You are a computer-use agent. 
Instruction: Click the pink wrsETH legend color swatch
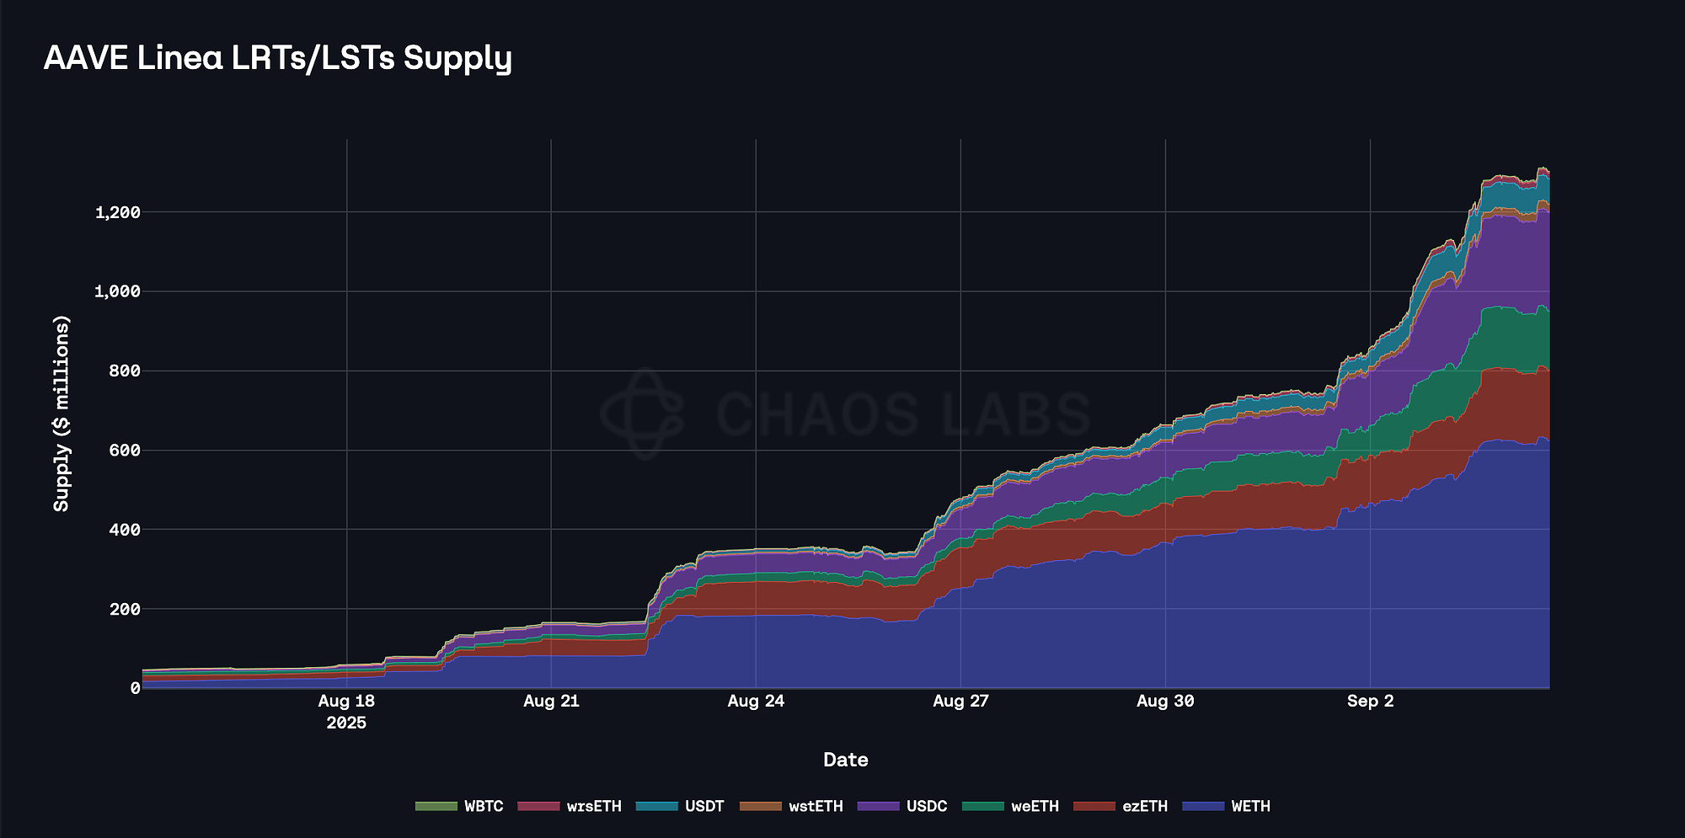click(538, 806)
